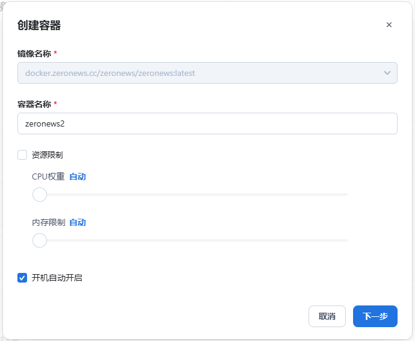Enable the 资源限制 checkbox
The image size is (415, 341).
[22, 155]
